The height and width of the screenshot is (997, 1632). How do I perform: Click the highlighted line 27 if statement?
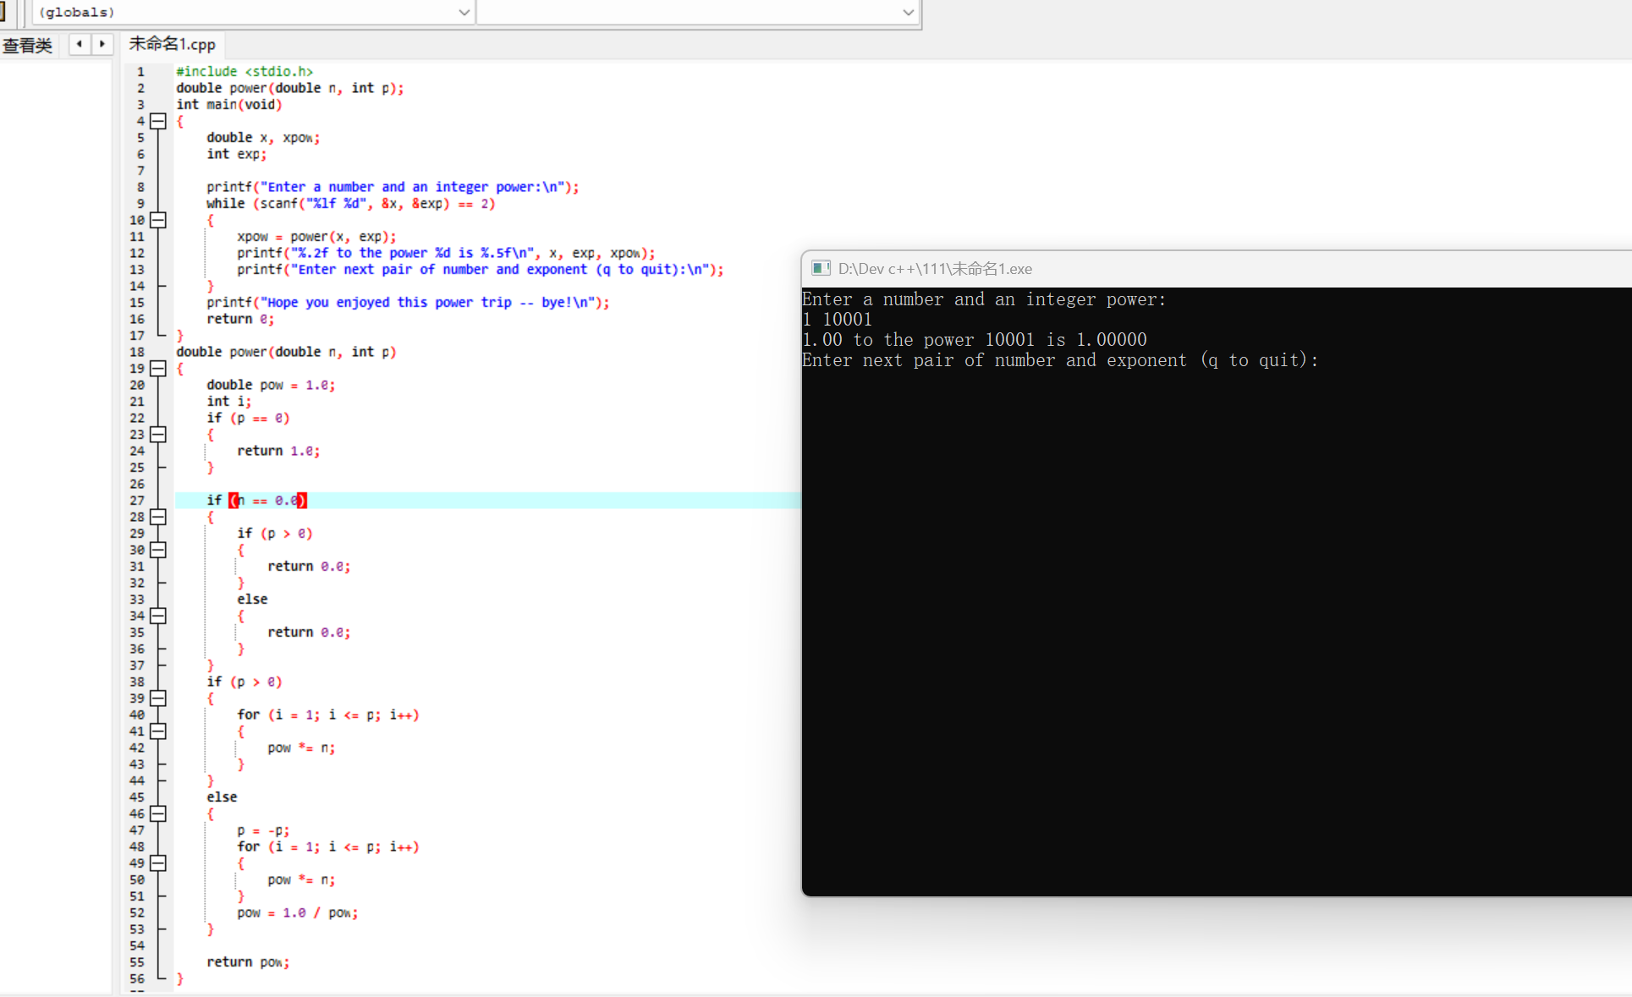(258, 501)
